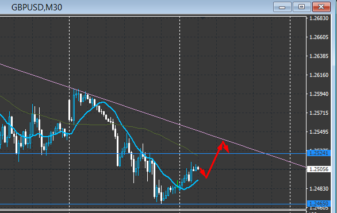The width and height of the screenshot is (337, 213).
Task: Close the GBPUSD,M30 chart window
Action: tap(321, 7)
